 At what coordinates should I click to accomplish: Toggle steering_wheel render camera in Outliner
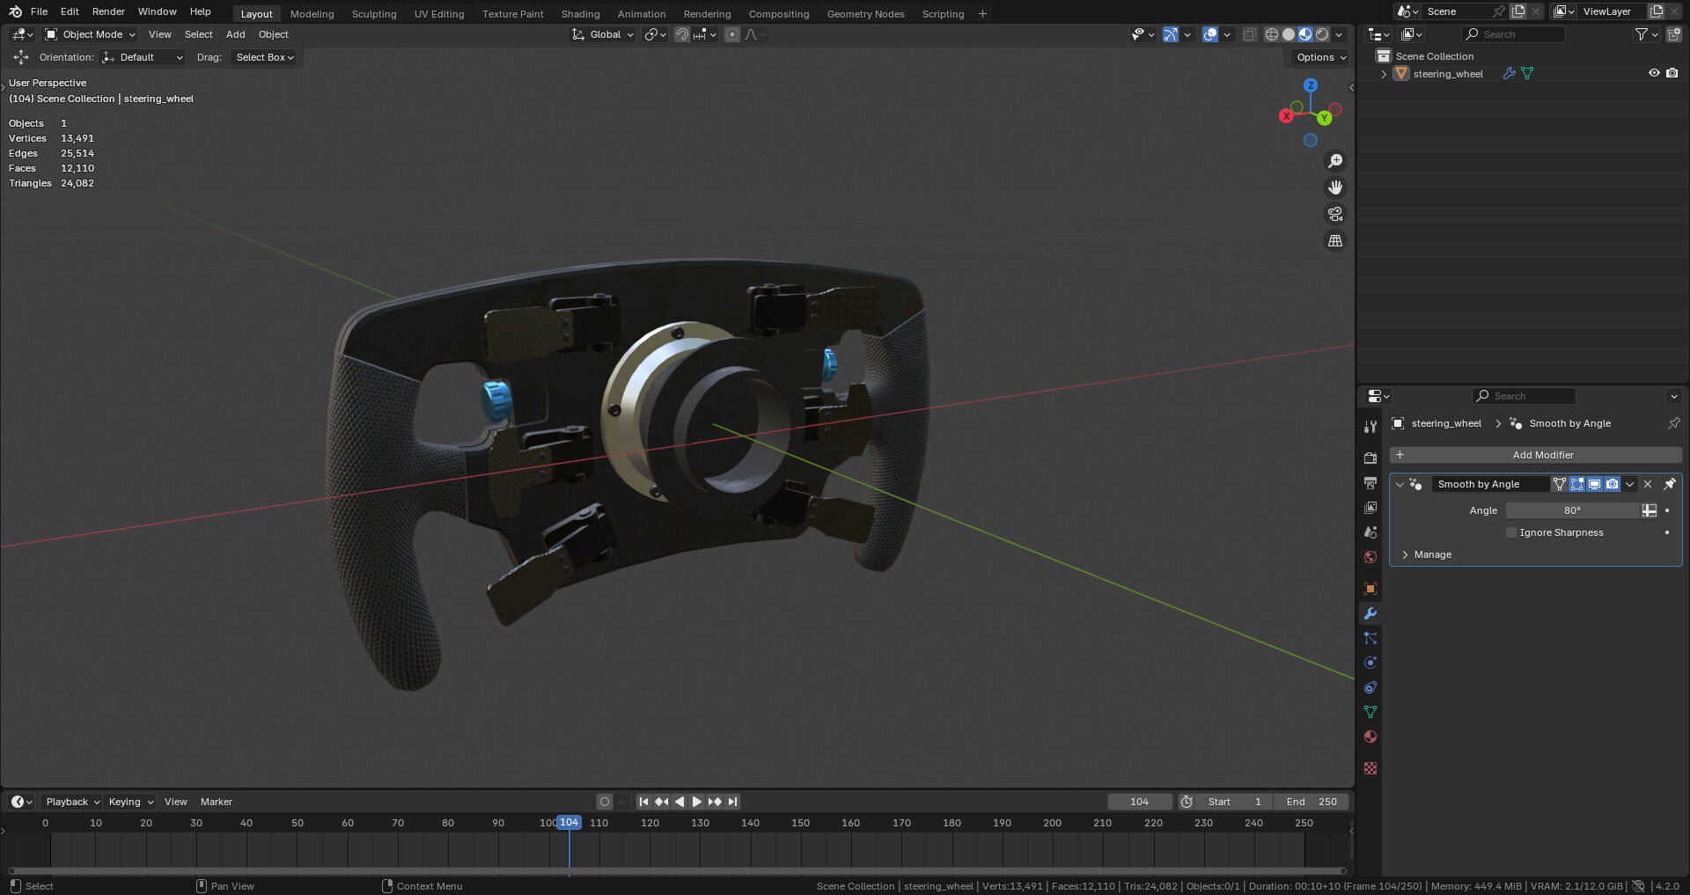coord(1672,73)
